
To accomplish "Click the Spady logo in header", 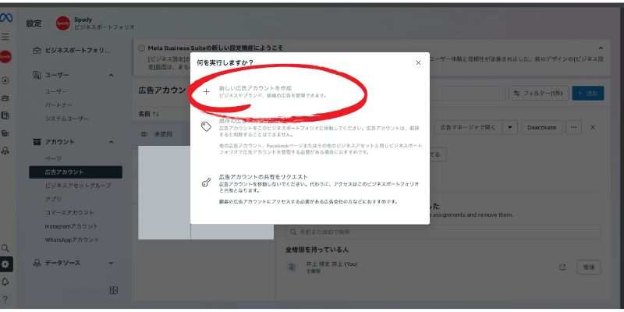I will coord(63,23).
